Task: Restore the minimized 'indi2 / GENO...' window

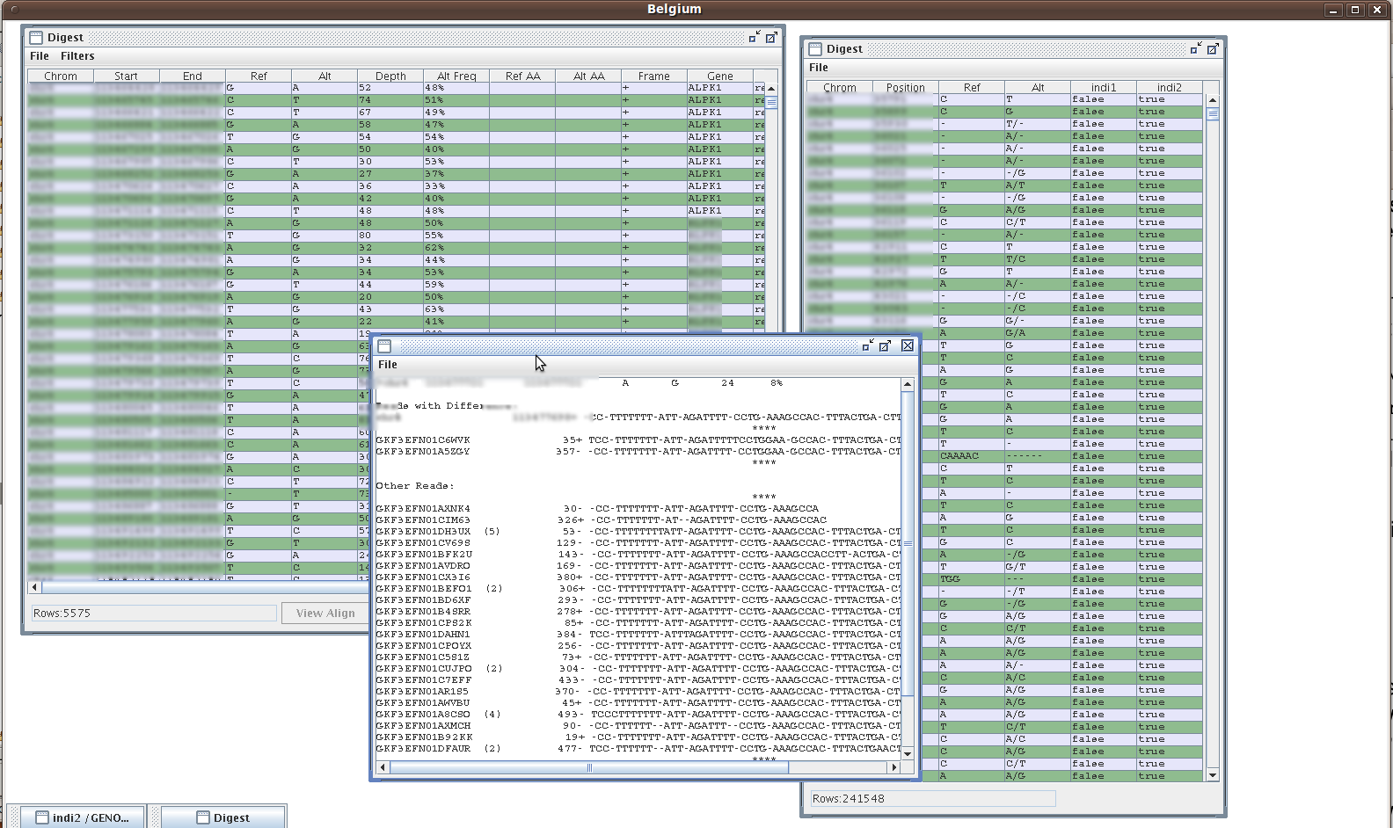Action: [x=81, y=817]
